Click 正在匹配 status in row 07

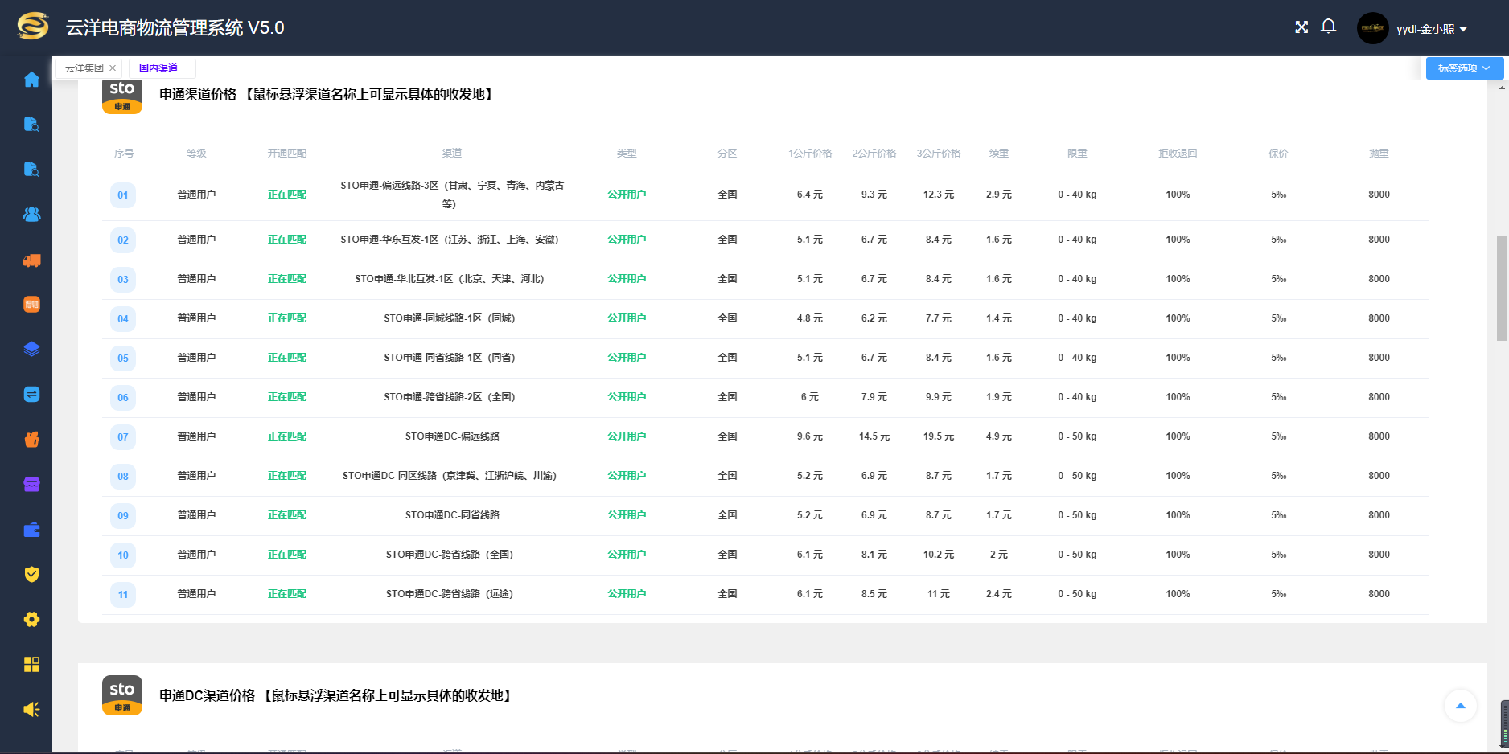[x=287, y=436]
